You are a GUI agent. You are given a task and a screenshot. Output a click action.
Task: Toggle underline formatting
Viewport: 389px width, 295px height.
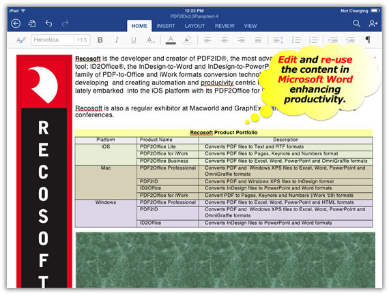[x=134, y=40]
